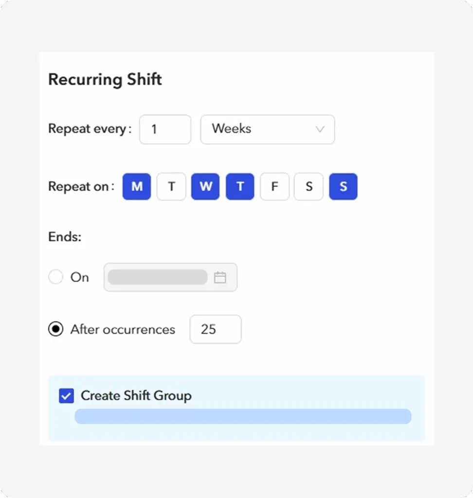Toggle the Tuesday day button
473x498 pixels.
tap(171, 186)
